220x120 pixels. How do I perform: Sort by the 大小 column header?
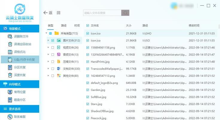[x=128, y=25]
